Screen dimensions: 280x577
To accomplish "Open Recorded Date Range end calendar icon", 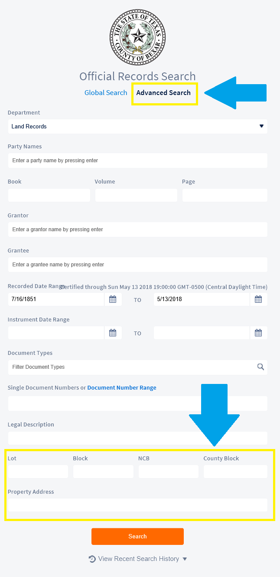I will click(258, 299).
